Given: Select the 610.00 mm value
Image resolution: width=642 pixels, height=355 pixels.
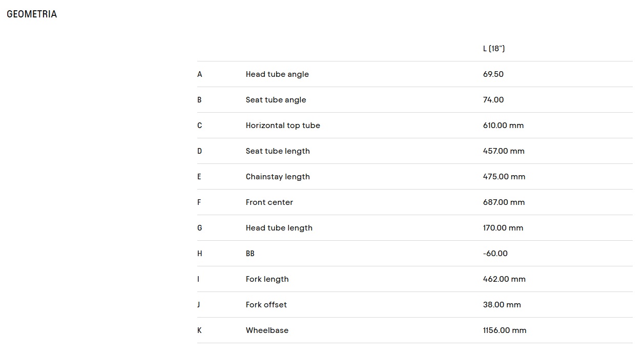Looking at the screenshot, I should click(x=503, y=126).
